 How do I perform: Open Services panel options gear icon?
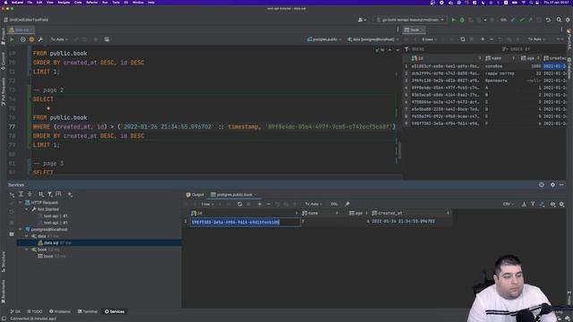[552, 185]
